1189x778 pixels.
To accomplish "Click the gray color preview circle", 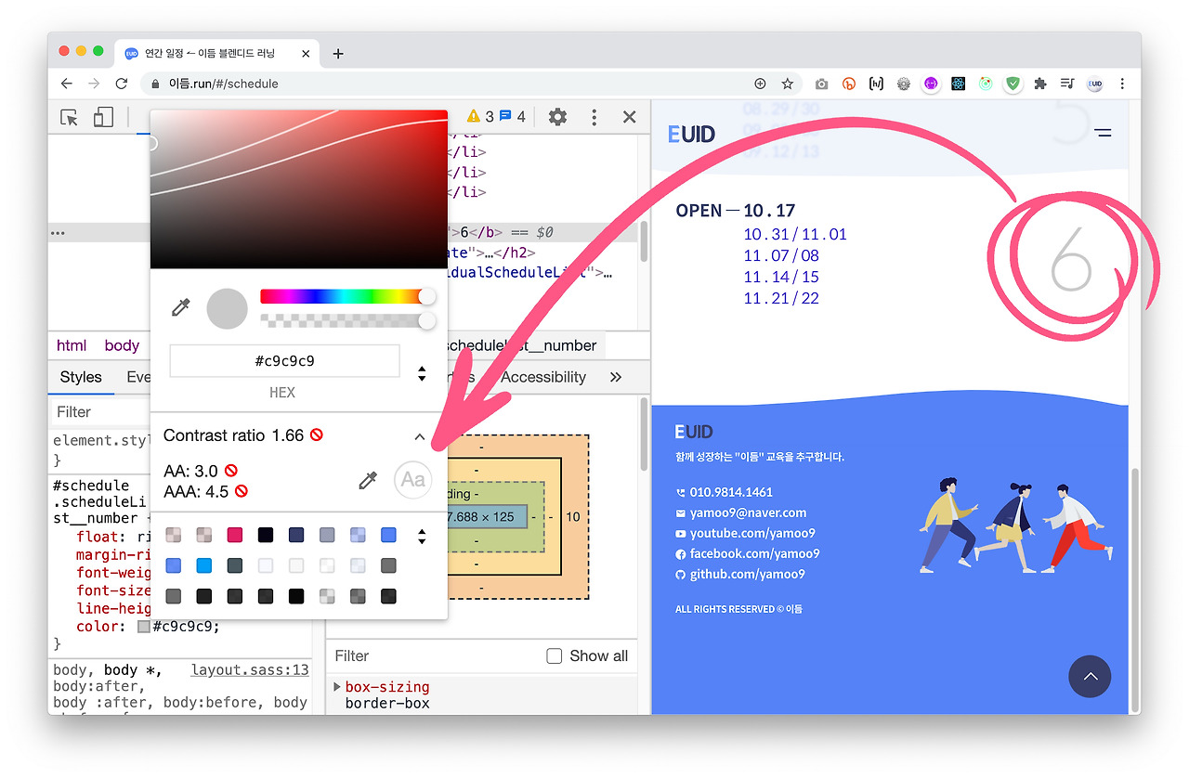I will point(227,308).
